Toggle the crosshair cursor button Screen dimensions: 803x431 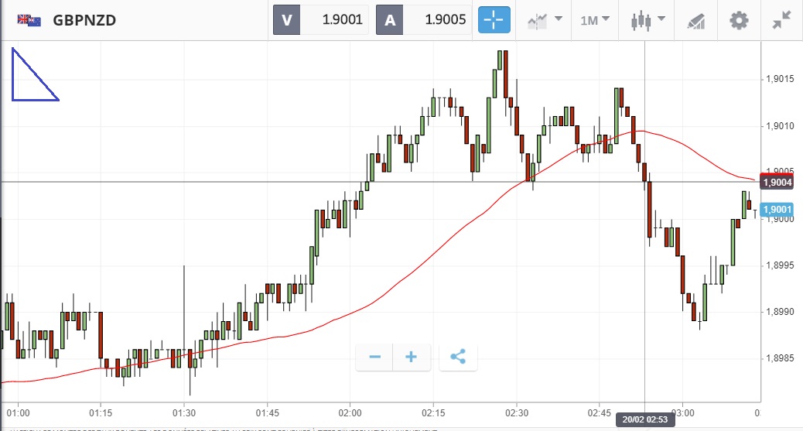[494, 20]
